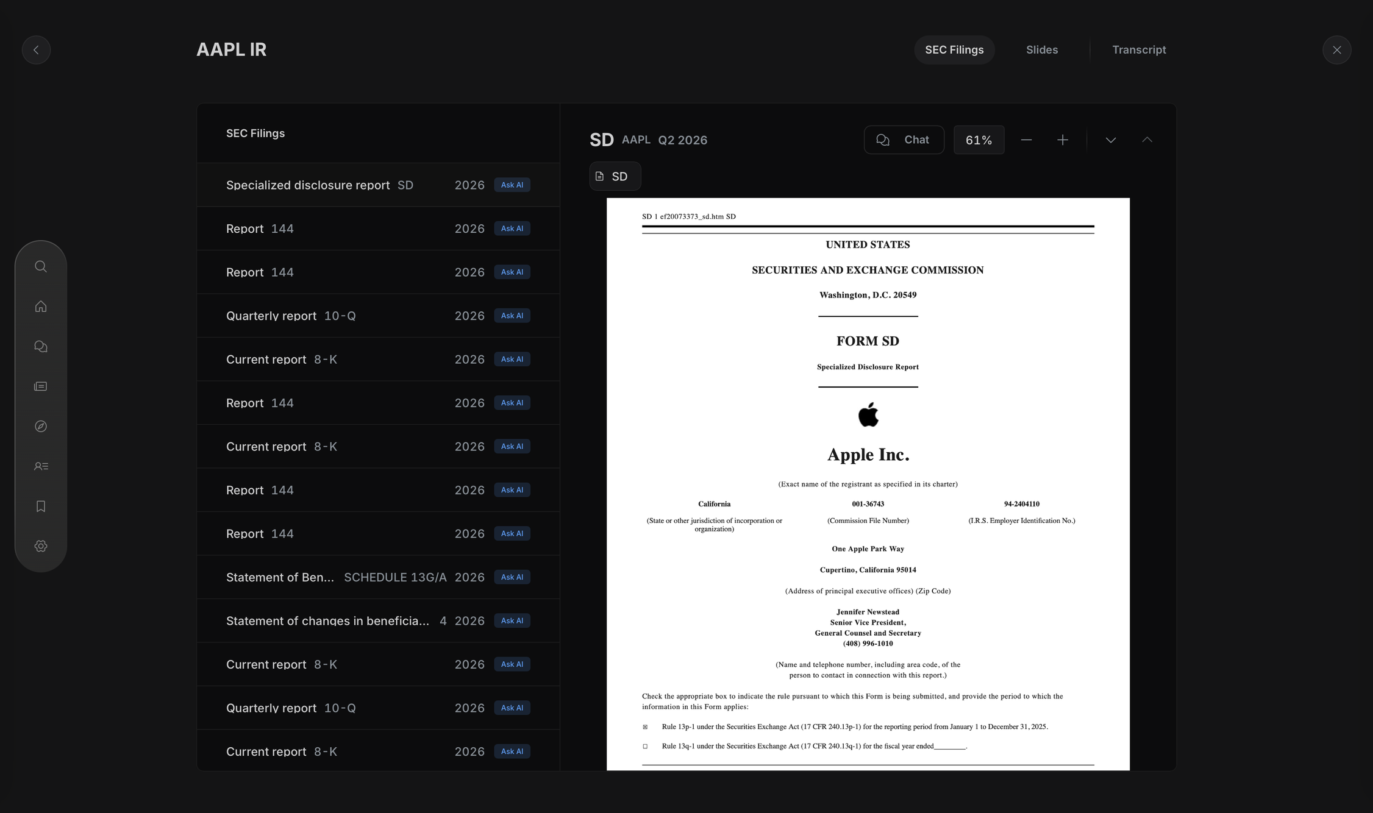
Task: Select the SD document tab
Action: point(615,176)
